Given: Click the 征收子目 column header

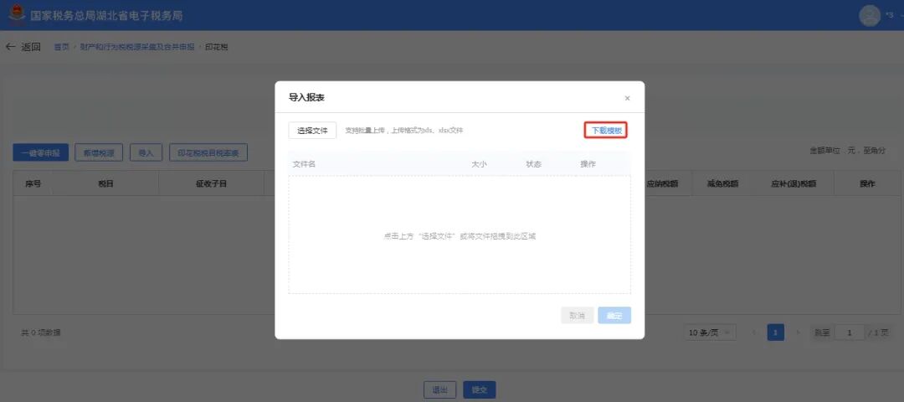Looking at the screenshot, I should (x=211, y=183).
